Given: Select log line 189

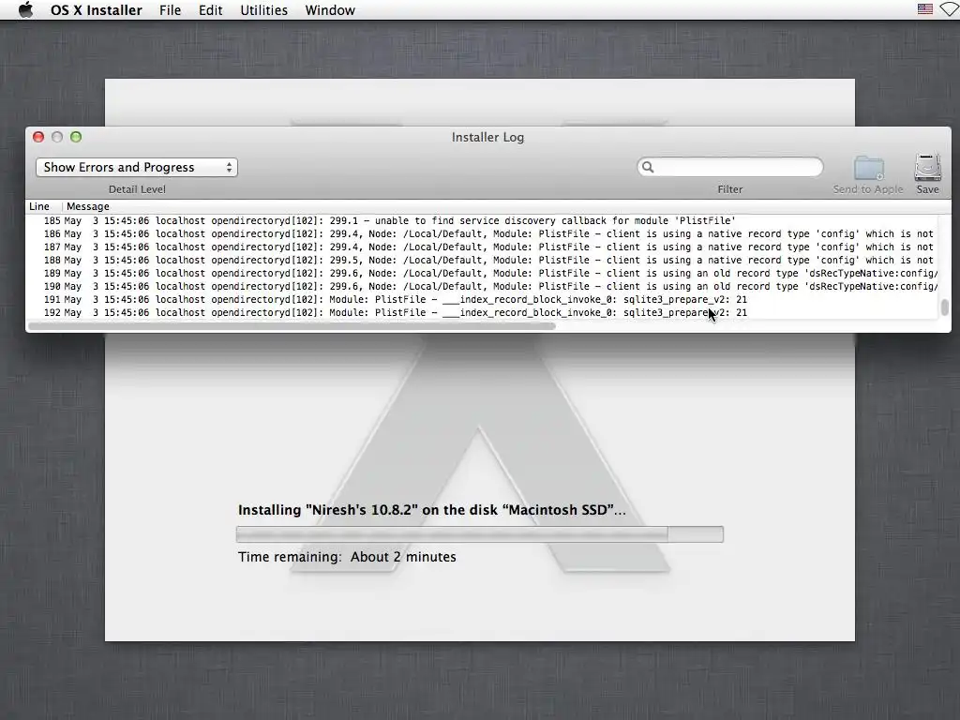Looking at the screenshot, I should click(482, 273).
